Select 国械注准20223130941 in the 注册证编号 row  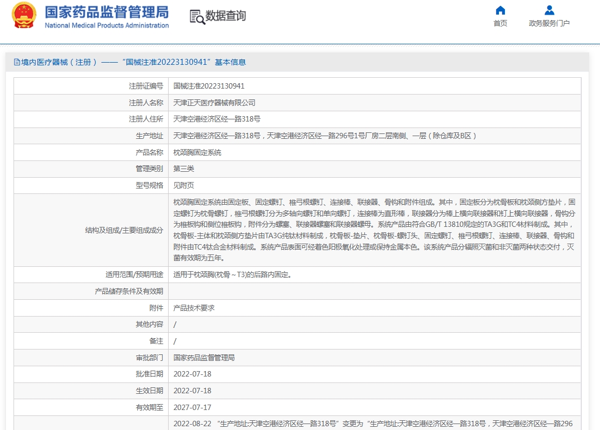pyautogui.click(x=209, y=86)
